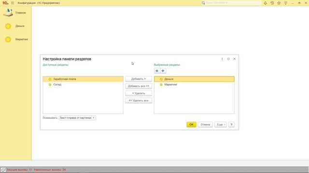Select Деньги in selected sections list
309x173 pixels.
tap(194, 79)
